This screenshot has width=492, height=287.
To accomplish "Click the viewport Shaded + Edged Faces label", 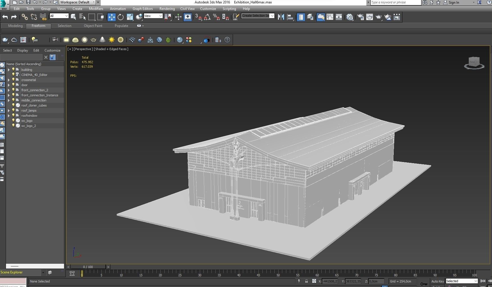I will pos(111,49).
